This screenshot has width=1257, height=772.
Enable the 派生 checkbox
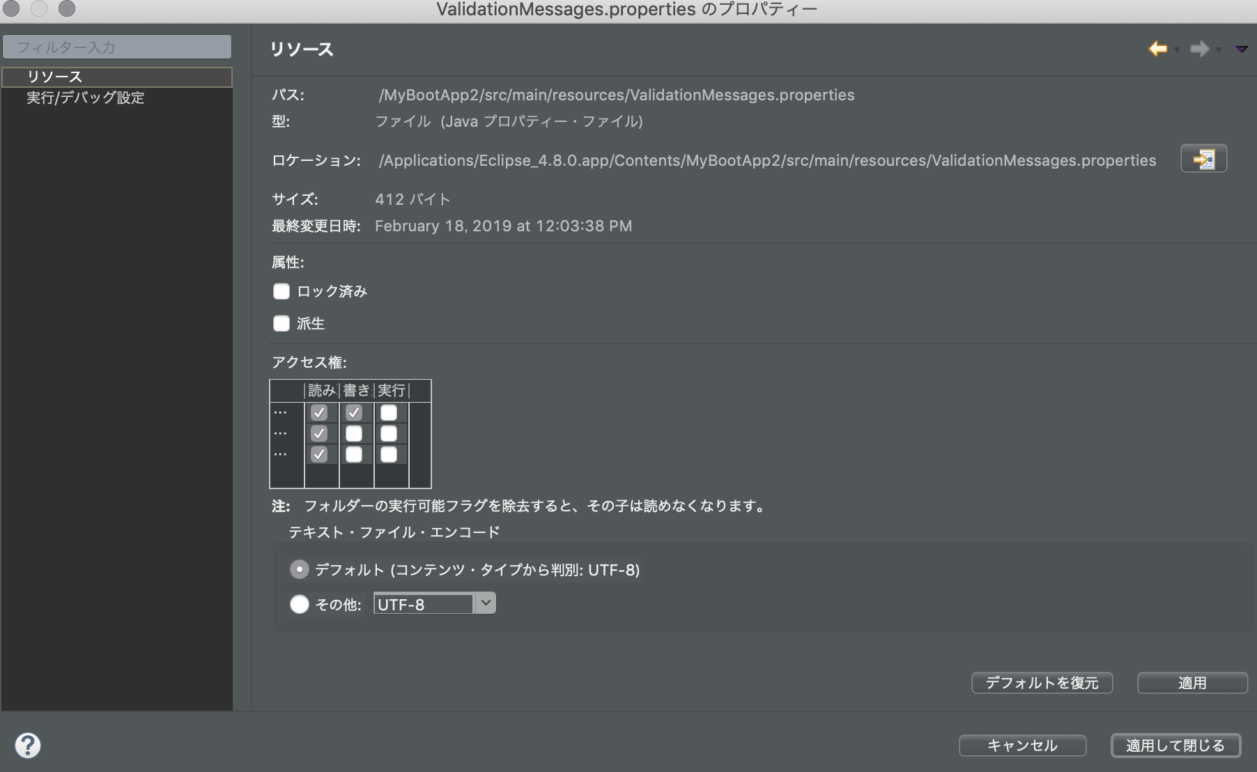coord(281,323)
